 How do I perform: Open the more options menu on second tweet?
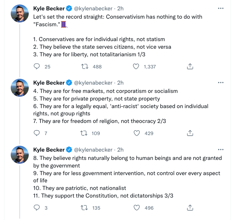221,83
